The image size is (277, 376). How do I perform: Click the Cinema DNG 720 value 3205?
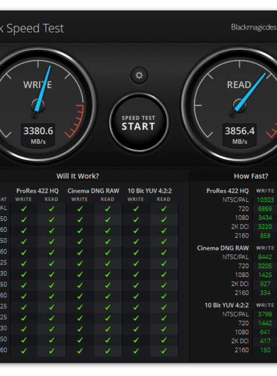pyautogui.click(x=265, y=266)
